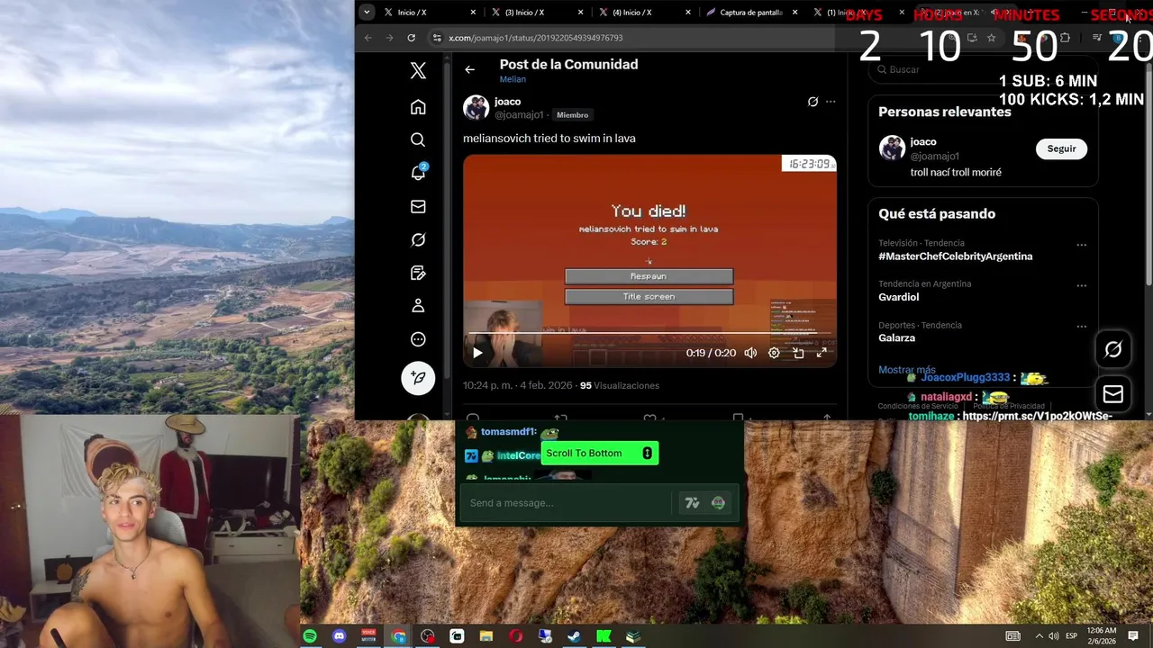
Task: Open Steam from the taskbar
Action: [x=574, y=636]
